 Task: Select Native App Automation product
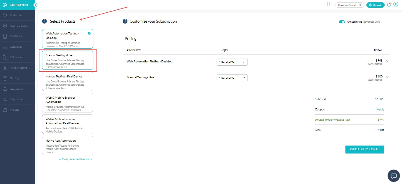pos(68,145)
